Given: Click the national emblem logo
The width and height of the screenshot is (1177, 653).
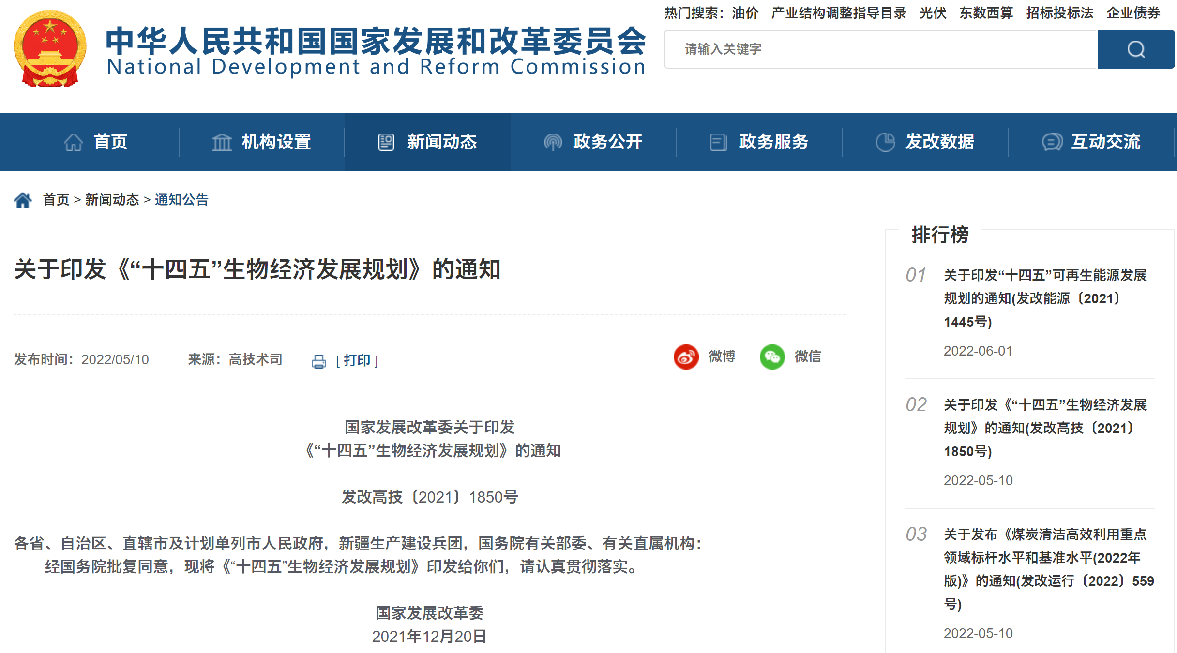Looking at the screenshot, I should [50, 49].
